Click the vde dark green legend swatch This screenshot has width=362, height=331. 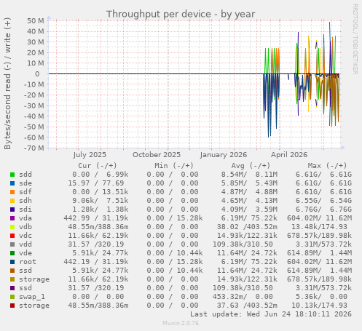12,253
